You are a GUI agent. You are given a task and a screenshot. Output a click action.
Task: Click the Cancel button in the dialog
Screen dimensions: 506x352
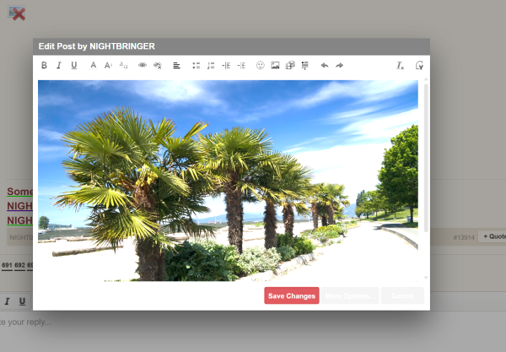(401, 295)
